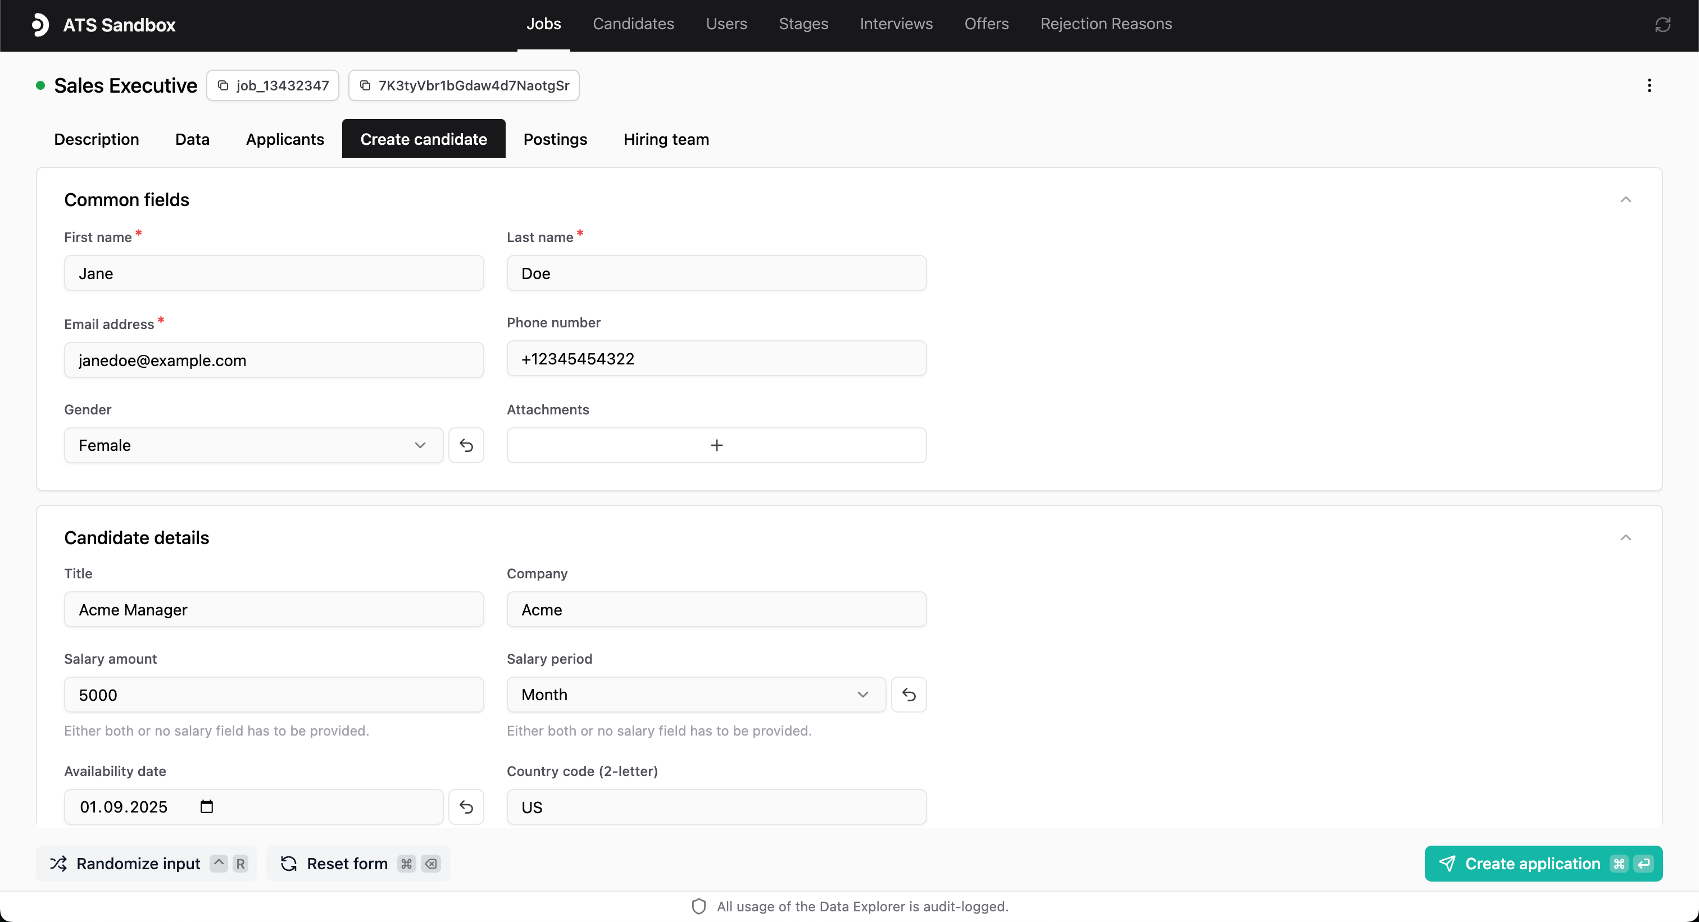Screen dimensions: 1699x922
Task: Focus the Email address field
Action: (x=274, y=360)
